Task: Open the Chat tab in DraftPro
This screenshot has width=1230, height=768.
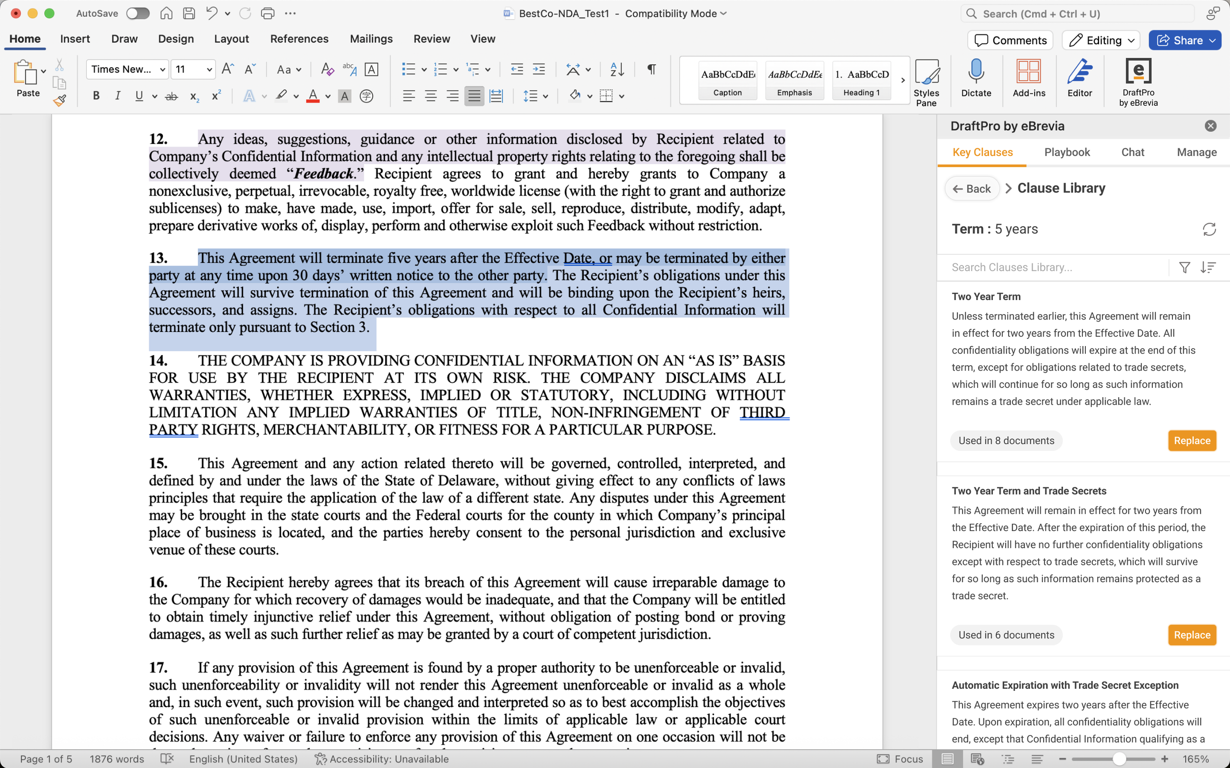Action: [1133, 152]
